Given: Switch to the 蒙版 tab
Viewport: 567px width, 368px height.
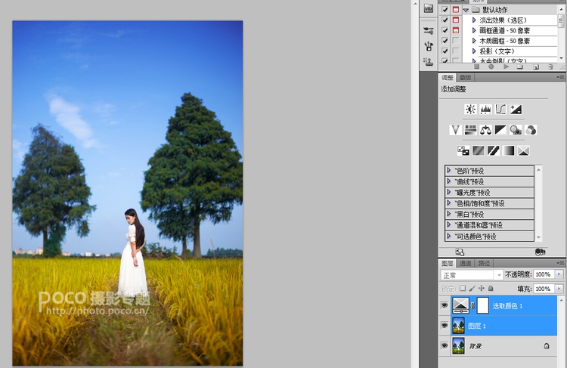Looking at the screenshot, I should click(465, 77).
